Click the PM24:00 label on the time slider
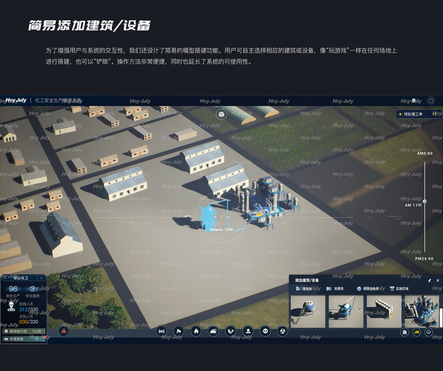Image resolution: width=443 pixels, height=371 pixels. [424, 258]
